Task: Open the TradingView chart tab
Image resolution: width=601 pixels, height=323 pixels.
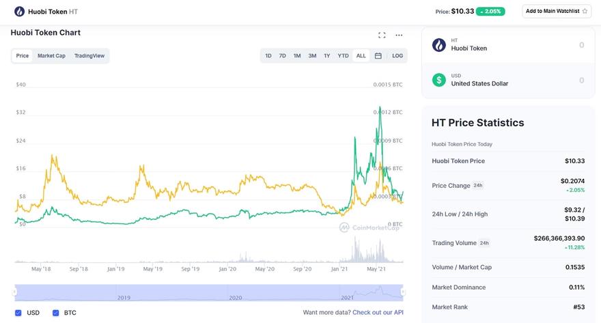Action: pyautogui.click(x=89, y=56)
